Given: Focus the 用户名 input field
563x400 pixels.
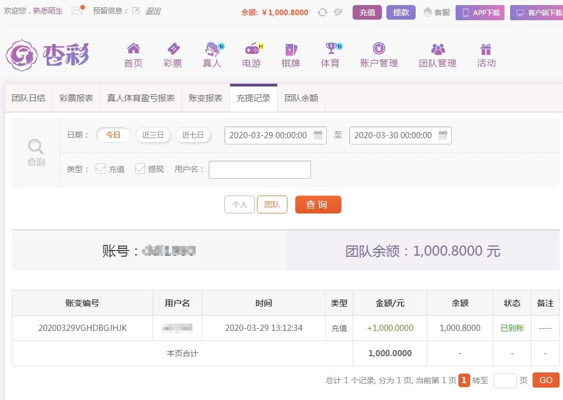Looking at the screenshot, I should (x=260, y=169).
